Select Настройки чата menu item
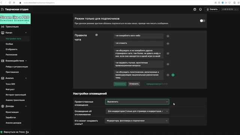240x135 pixels. point(13,39)
